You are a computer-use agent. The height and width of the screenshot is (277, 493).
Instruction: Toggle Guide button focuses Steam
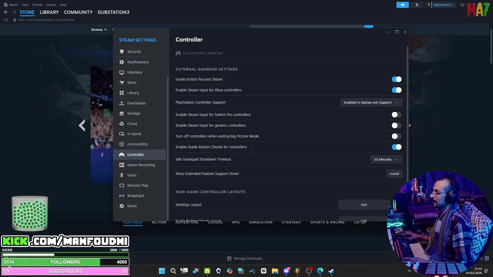pos(396,79)
